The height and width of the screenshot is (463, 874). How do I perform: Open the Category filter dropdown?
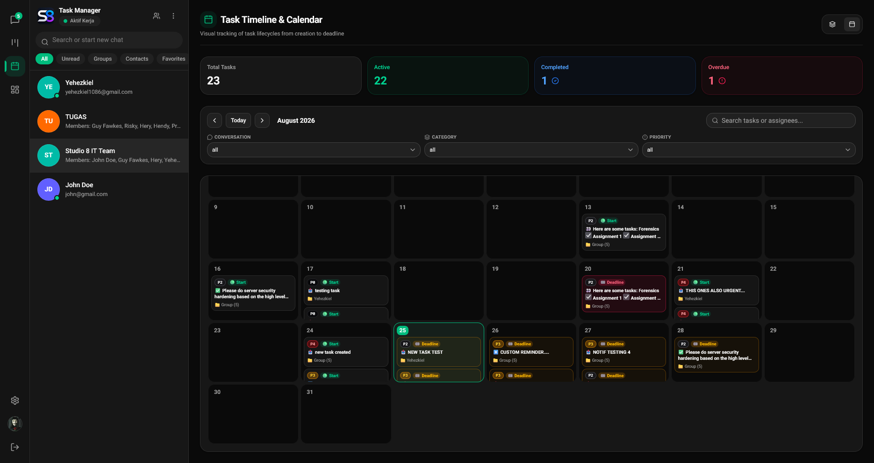tap(531, 150)
